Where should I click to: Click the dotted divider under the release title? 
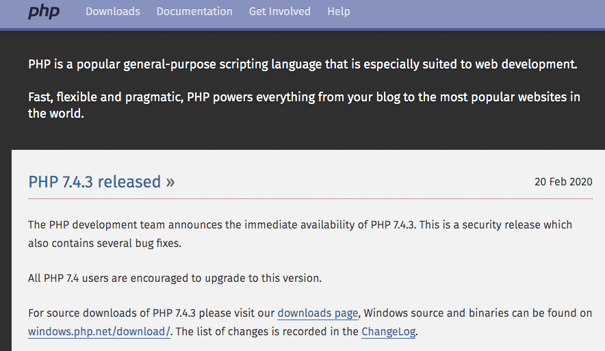tap(310, 199)
